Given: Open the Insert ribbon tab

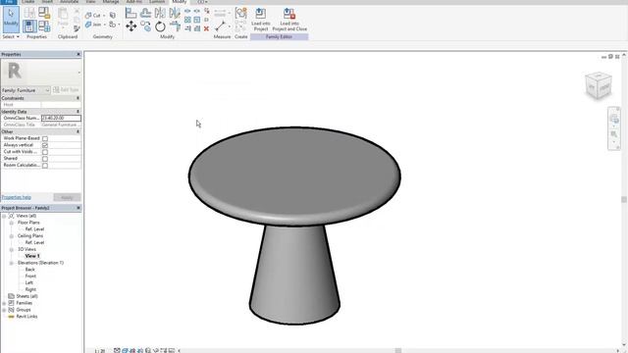Looking at the screenshot, I should pyautogui.click(x=47, y=2).
